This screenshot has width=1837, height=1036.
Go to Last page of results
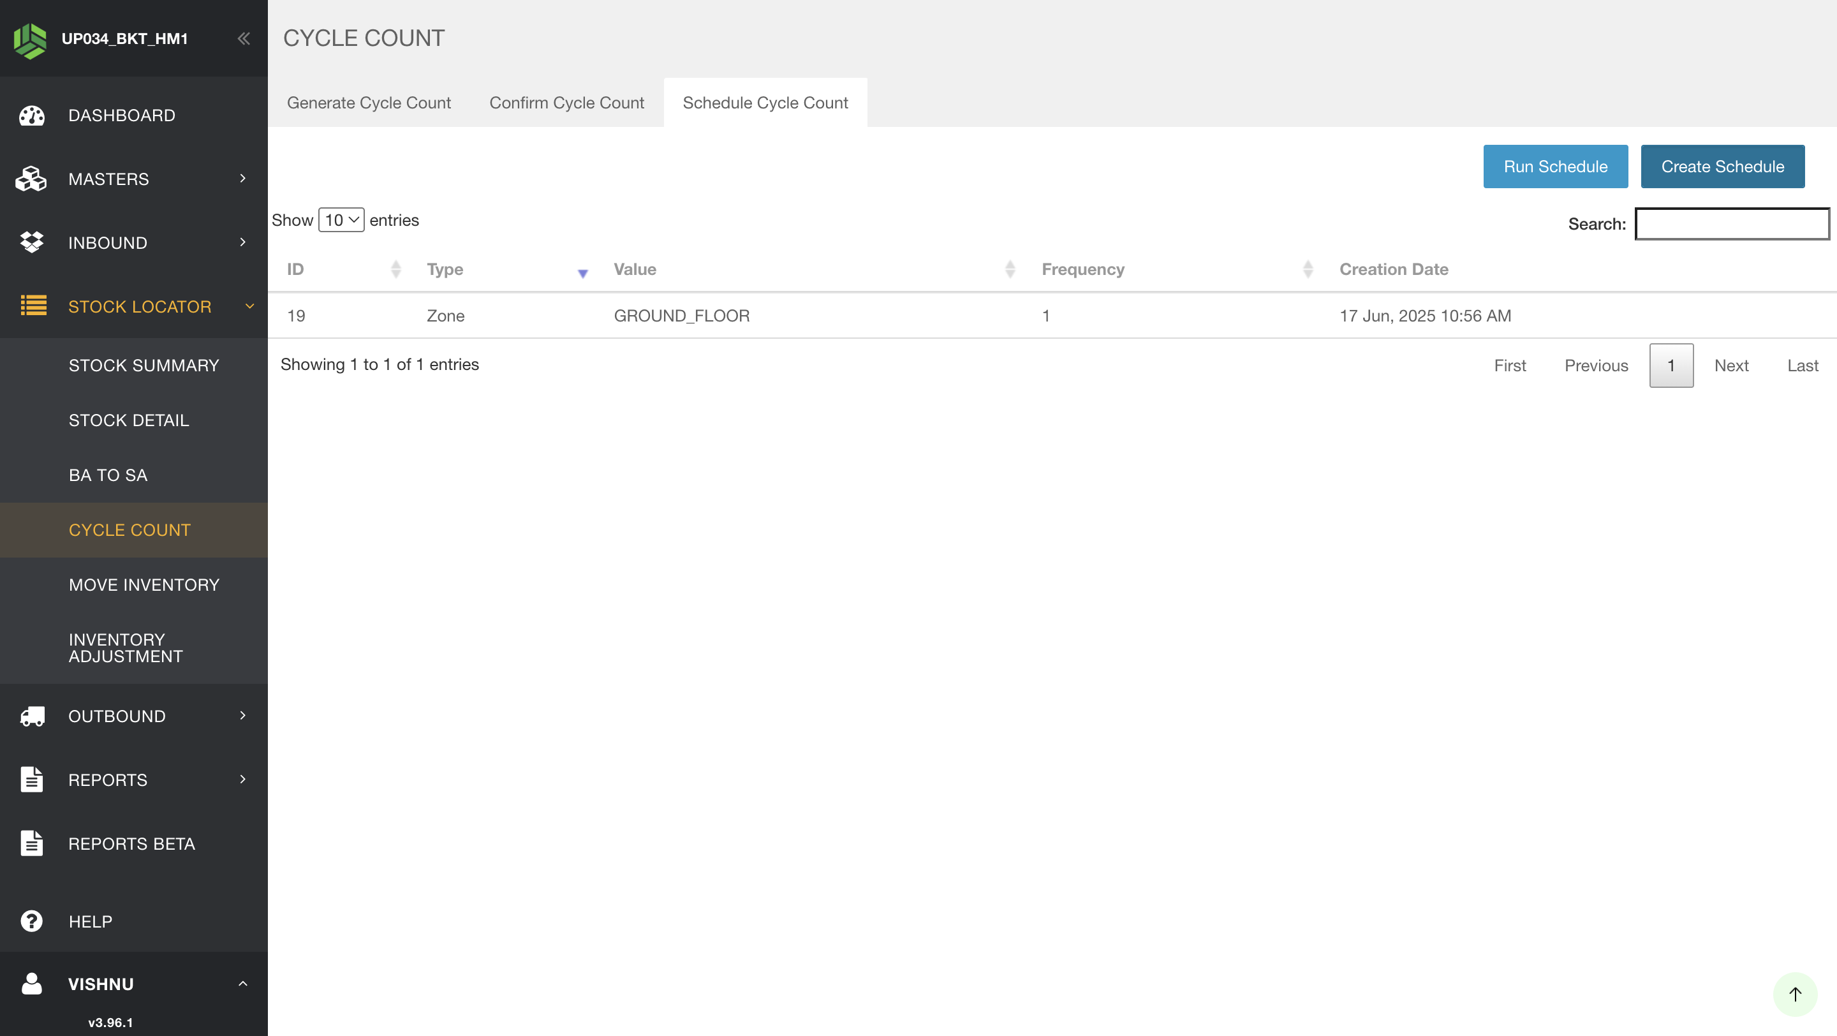click(x=1802, y=365)
